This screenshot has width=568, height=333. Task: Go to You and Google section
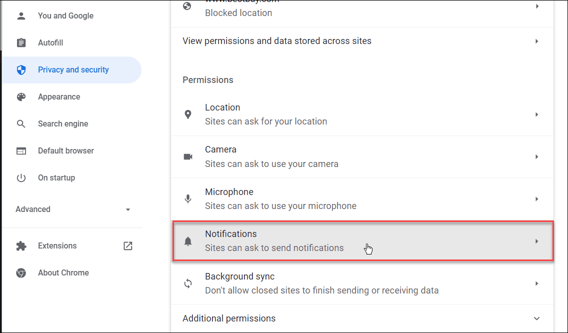click(x=65, y=16)
